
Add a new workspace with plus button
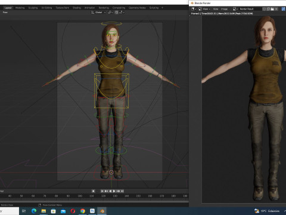pyautogui.click(x=162, y=8)
